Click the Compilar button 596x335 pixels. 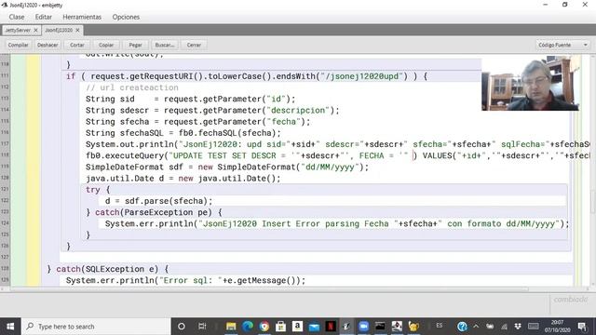coord(18,45)
